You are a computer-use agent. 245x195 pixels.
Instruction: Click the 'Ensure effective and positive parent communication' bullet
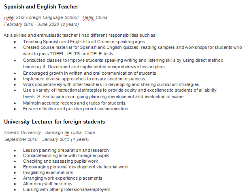coord(75,109)
